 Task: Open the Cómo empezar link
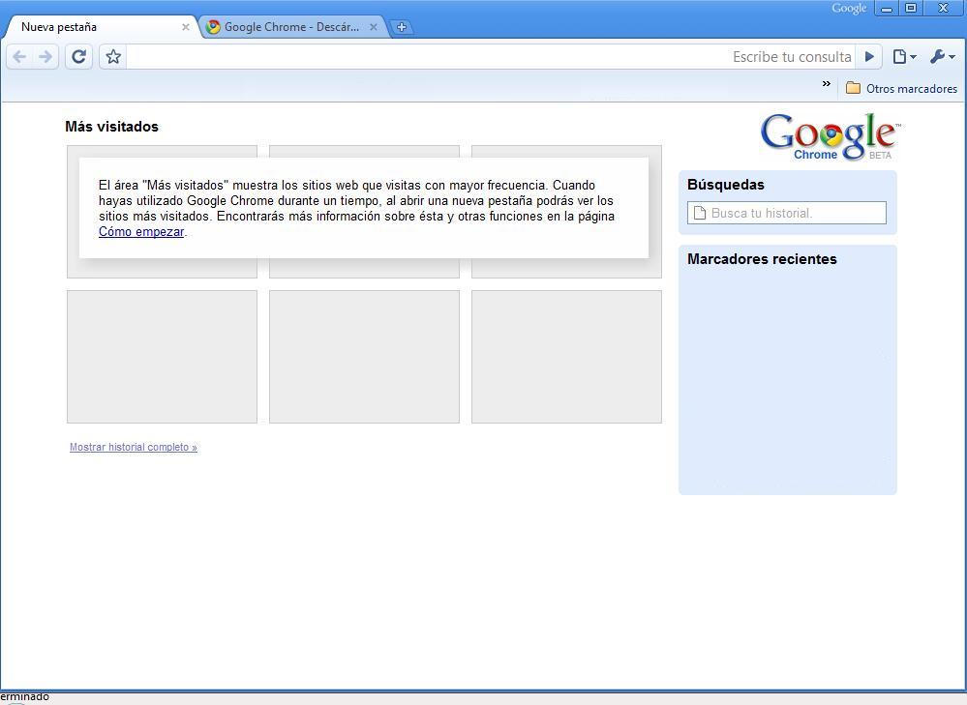pyautogui.click(x=141, y=232)
